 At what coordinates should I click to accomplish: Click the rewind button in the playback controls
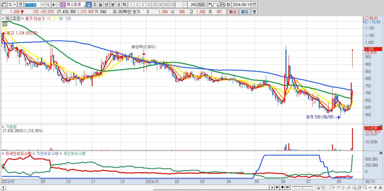click(x=277, y=187)
